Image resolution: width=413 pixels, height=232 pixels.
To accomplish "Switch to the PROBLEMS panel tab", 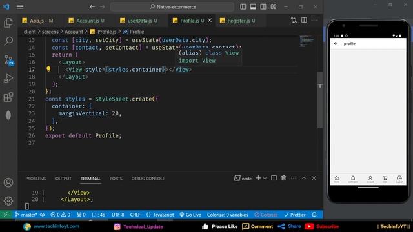I will [x=36, y=179].
